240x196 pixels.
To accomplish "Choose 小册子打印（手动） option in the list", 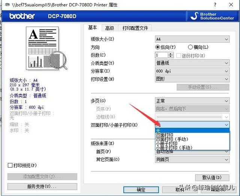I will point(192,148).
